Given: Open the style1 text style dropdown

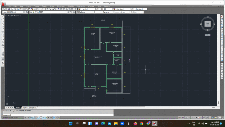Looking at the screenshot, I should [x=88, y=9].
